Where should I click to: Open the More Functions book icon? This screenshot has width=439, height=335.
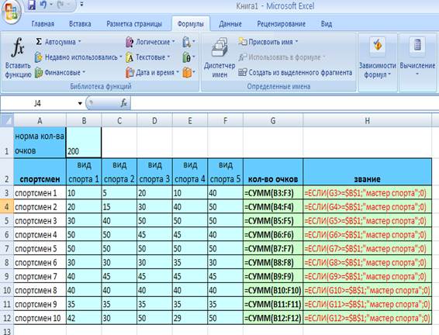click(188, 73)
